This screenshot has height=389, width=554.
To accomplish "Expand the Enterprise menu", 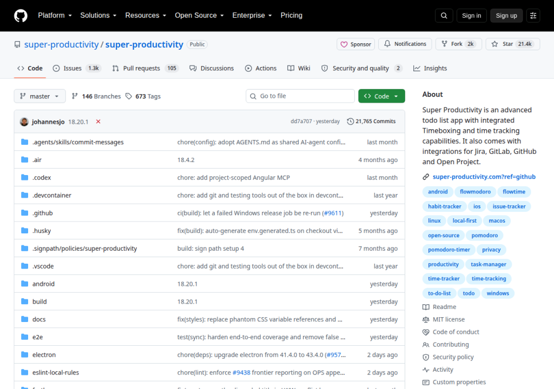I will (252, 16).
